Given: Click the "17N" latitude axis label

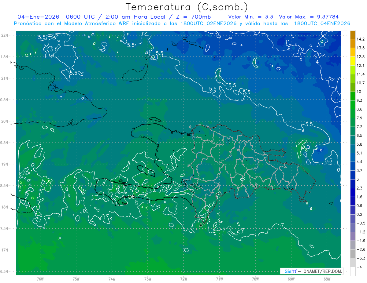Looking at the screenshot, I should point(5,250).
